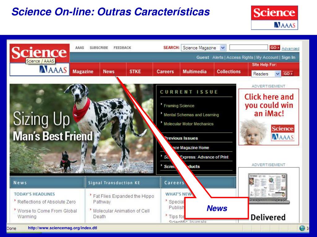Open the Framing Science article link
This screenshot has width=317, height=237.
click(x=179, y=106)
